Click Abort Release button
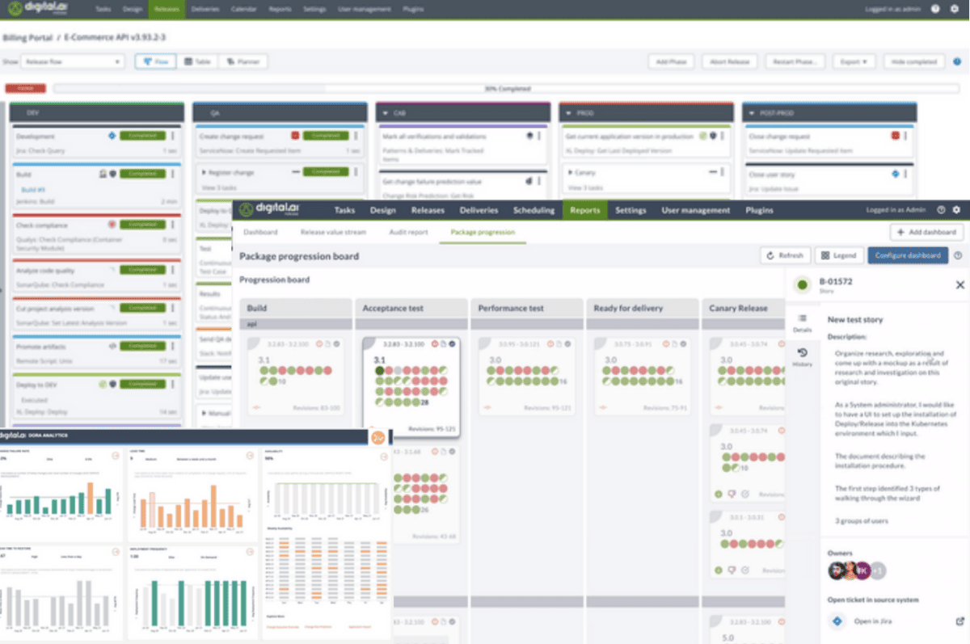This screenshot has height=644, width=970. point(730,61)
